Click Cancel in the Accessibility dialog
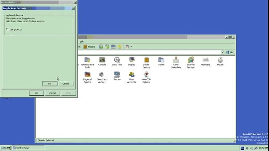The width and height of the screenshot is (269, 151). (x=52, y=93)
